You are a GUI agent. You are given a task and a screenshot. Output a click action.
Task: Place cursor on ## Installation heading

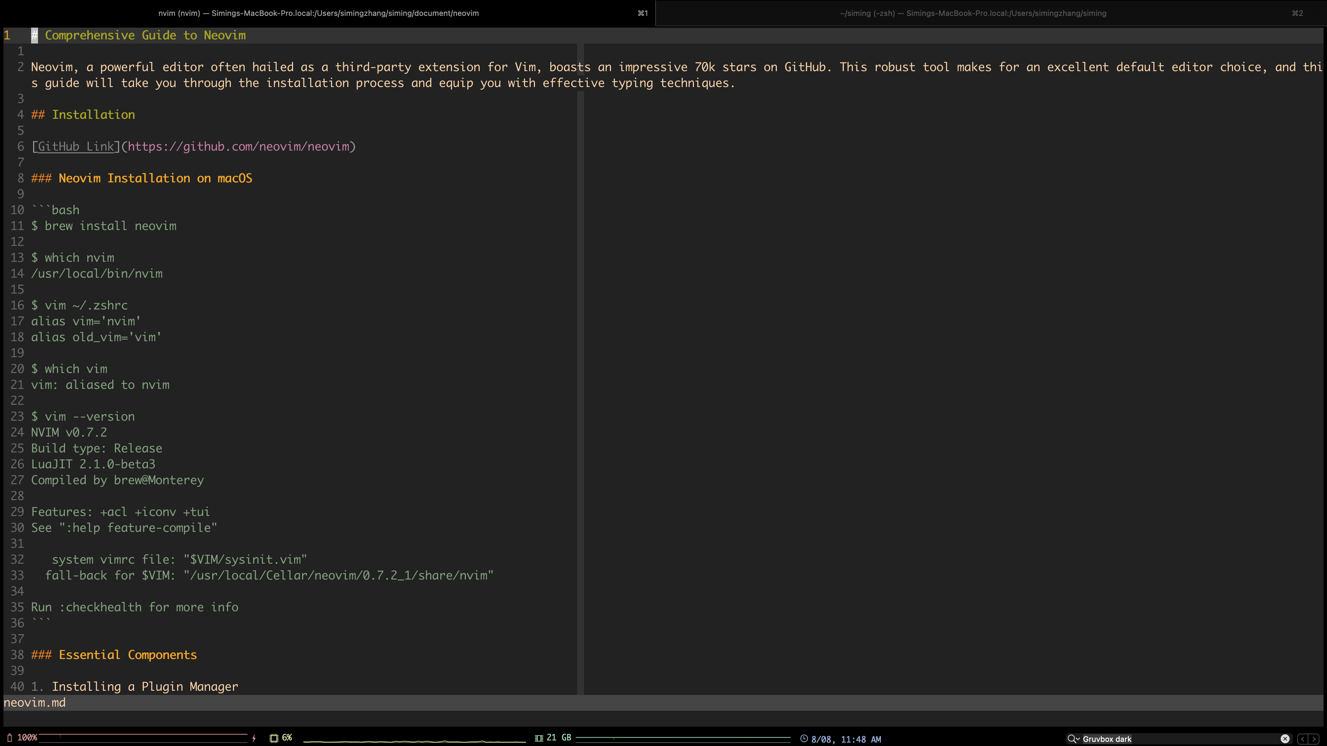(x=83, y=115)
